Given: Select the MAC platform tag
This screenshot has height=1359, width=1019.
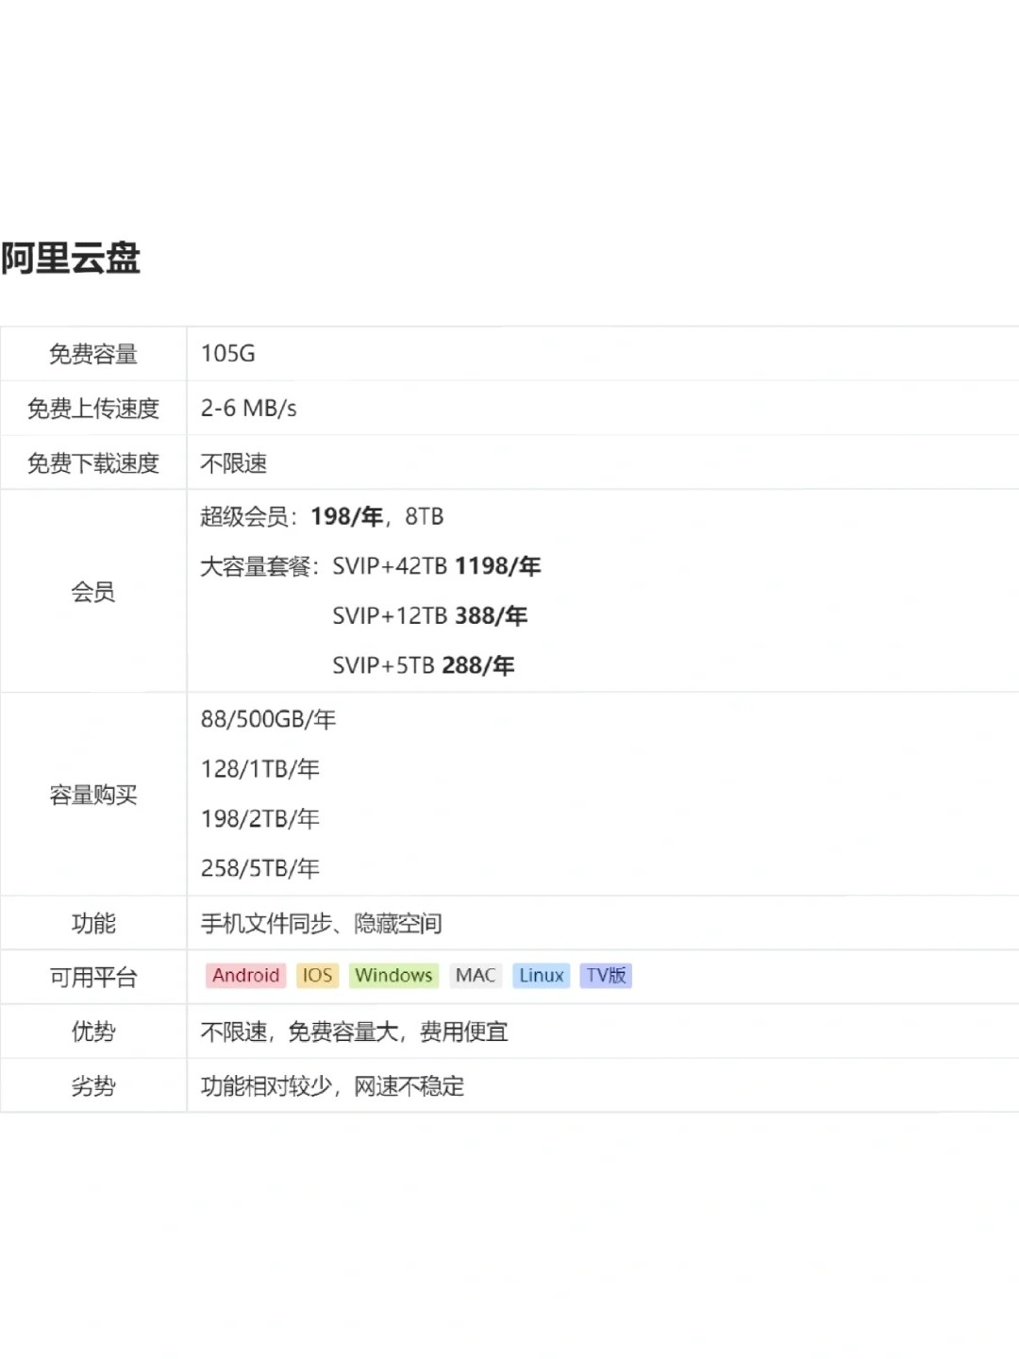Looking at the screenshot, I should click(476, 975).
